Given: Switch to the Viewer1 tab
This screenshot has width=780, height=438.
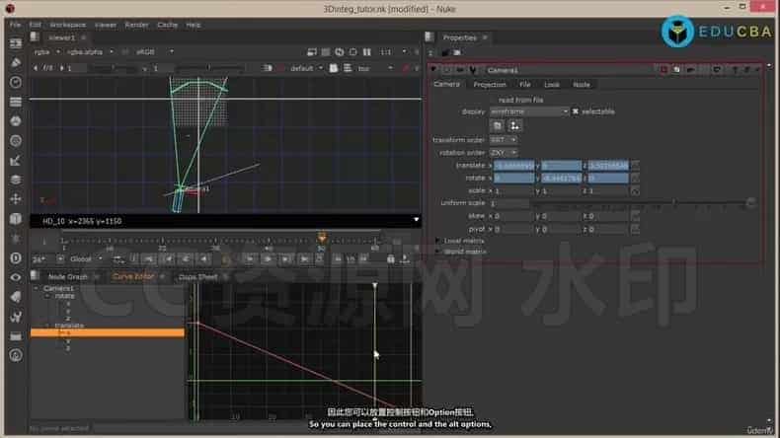Looking at the screenshot, I should pyautogui.click(x=61, y=37).
